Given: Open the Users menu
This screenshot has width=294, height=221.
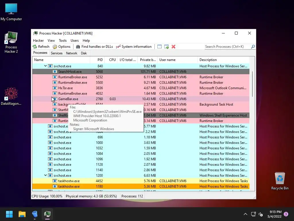Looking at the screenshot, I should (x=75, y=40).
